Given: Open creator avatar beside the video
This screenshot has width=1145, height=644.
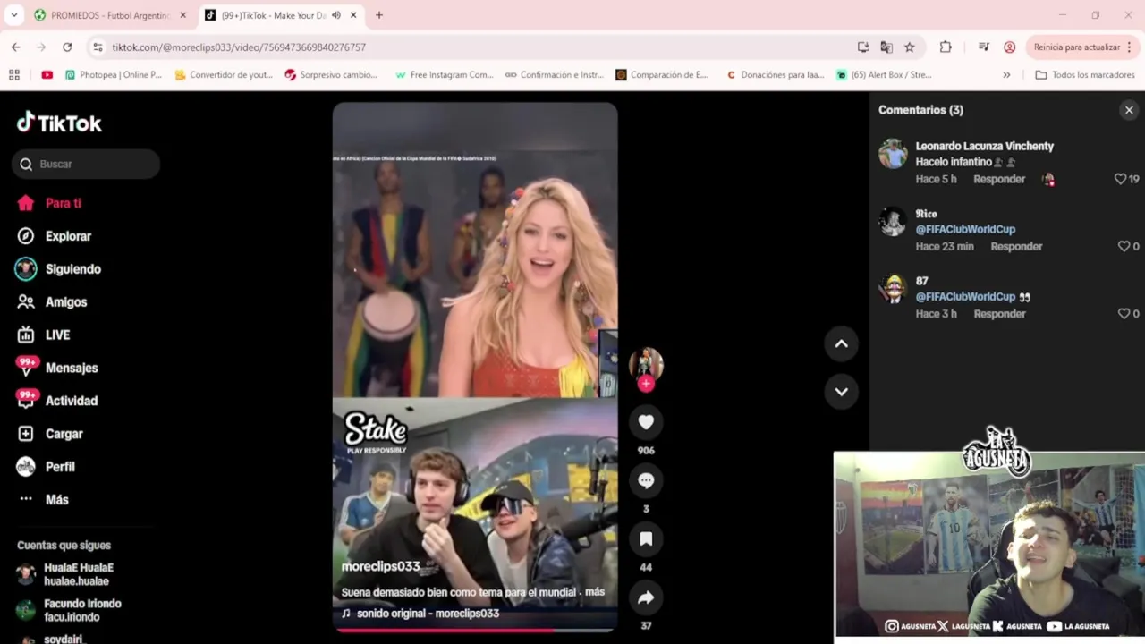Looking at the screenshot, I should [646, 363].
